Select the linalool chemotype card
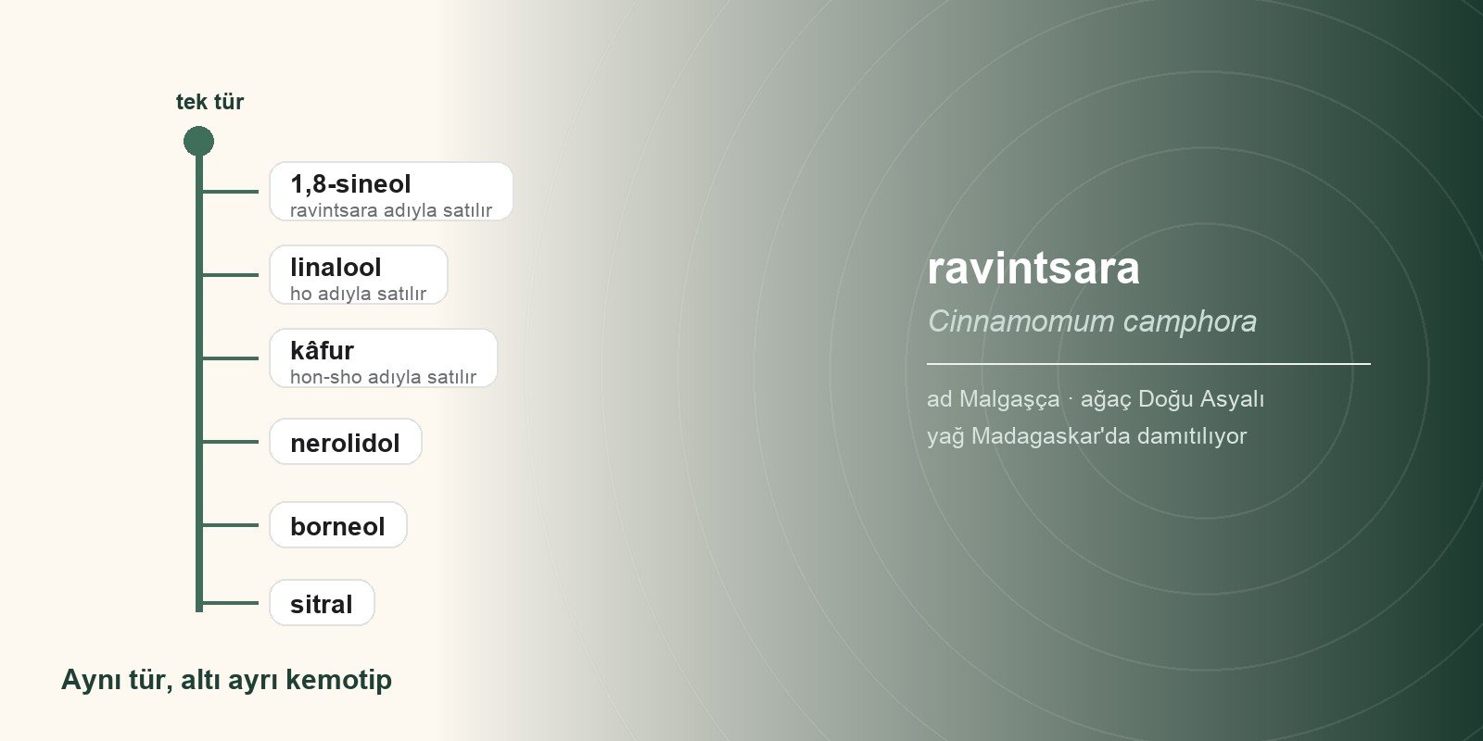The width and height of the screenshot is (1483, 741). point(359,275)
